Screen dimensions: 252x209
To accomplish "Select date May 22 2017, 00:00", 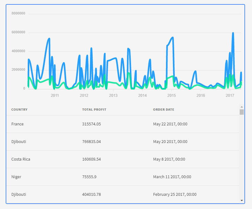I will [170, 124].
